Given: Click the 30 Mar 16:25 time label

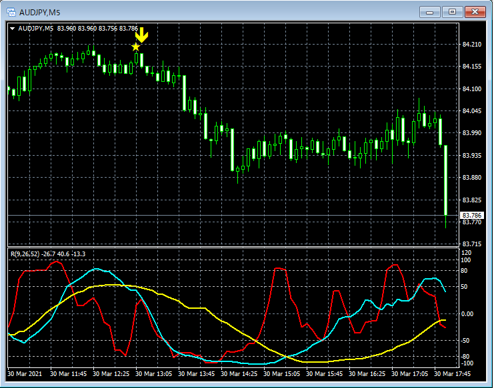Looking at the screenshot, I should point(367,374).
